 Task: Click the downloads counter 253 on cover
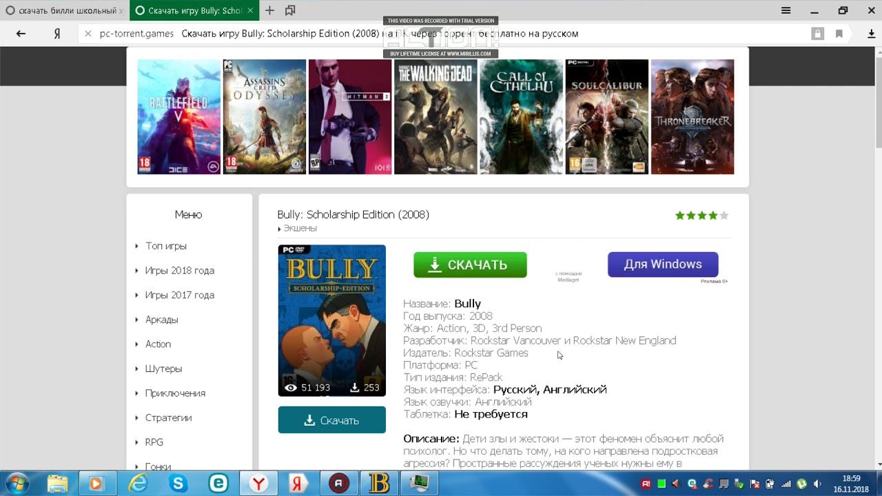click(365, 388)
